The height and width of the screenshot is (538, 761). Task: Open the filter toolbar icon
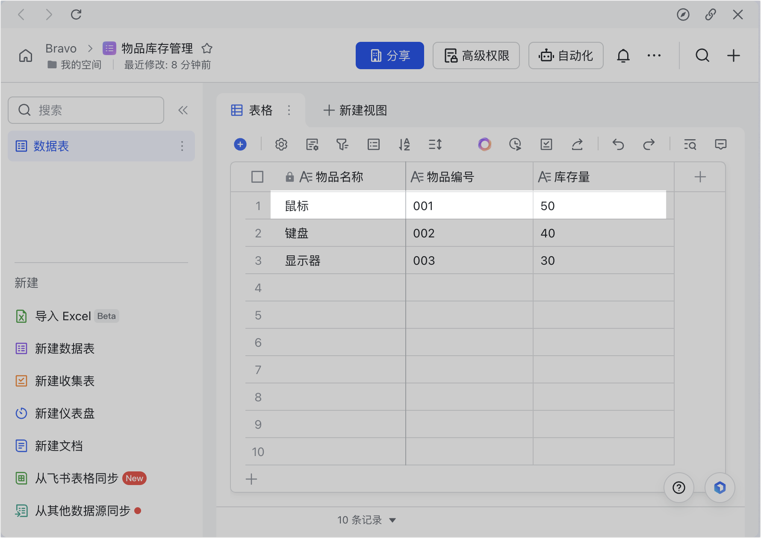(342, 144)
